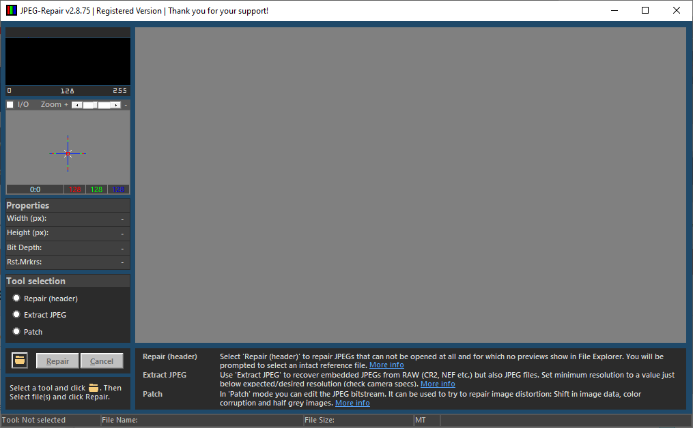The width and height of the screenshot is (693, 428).
Task: Click the green channel value 128
Action: [x=96, y=189]
